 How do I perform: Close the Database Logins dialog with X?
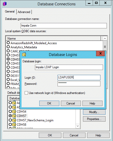click(x=100, y=53)
